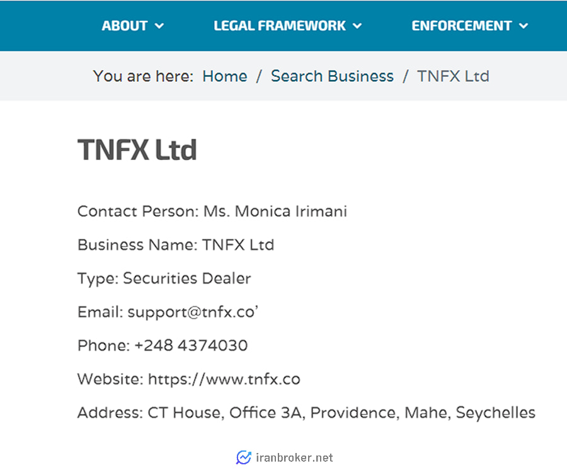Image resolution: width=567 pixels, height=470 pixels.
Task: Expand the ABOUT dropdown chevron
Action: pyautogui.click(x=159, y=26)
